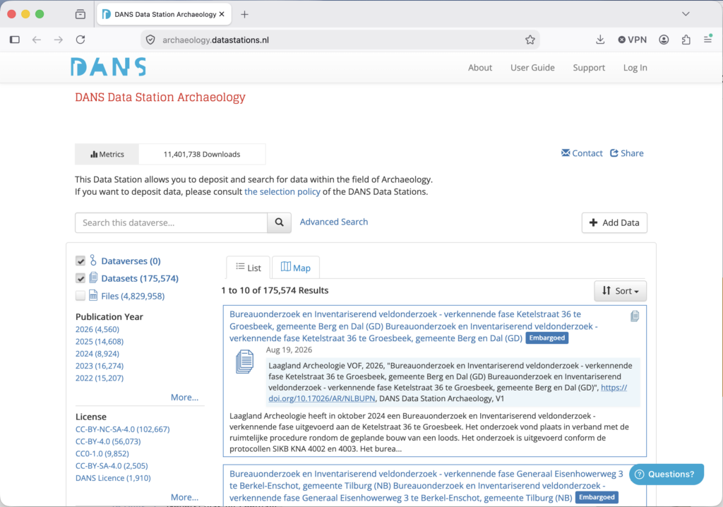This screenshot has width=723, height=507.
Task: Expand More publication years
Action: click(x=184, y=398)
